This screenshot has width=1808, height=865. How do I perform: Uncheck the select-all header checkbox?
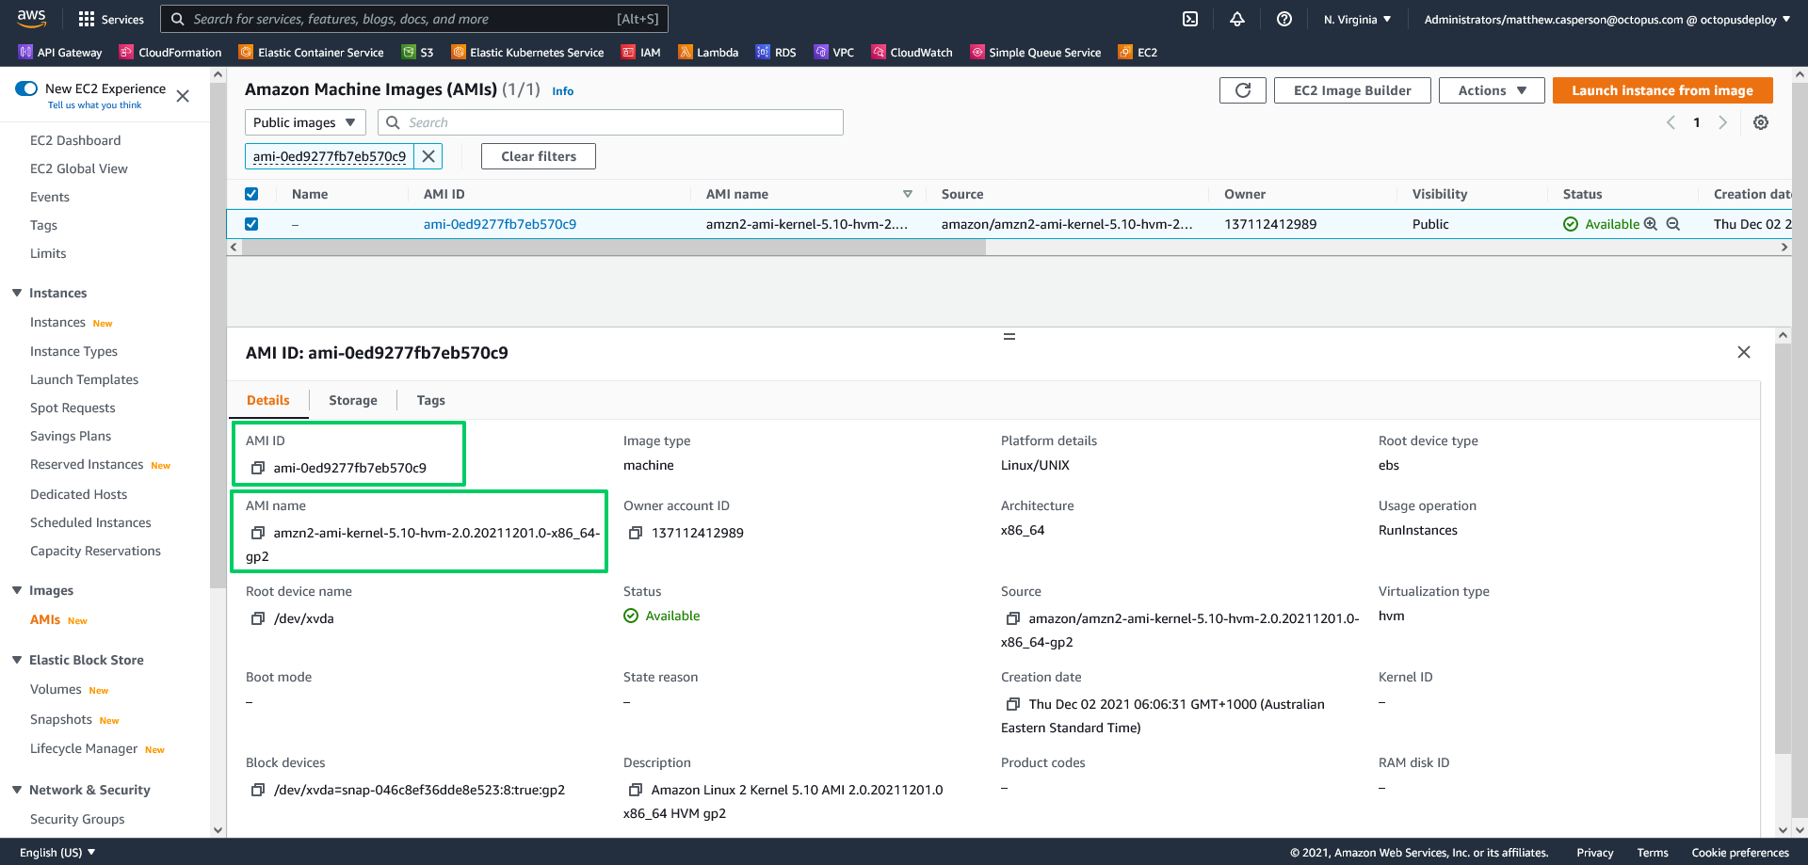(251, 194)
